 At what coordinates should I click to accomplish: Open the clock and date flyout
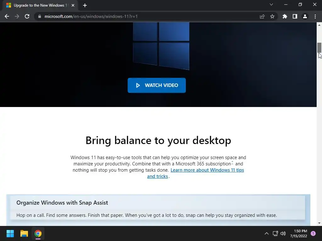[299, 233]
